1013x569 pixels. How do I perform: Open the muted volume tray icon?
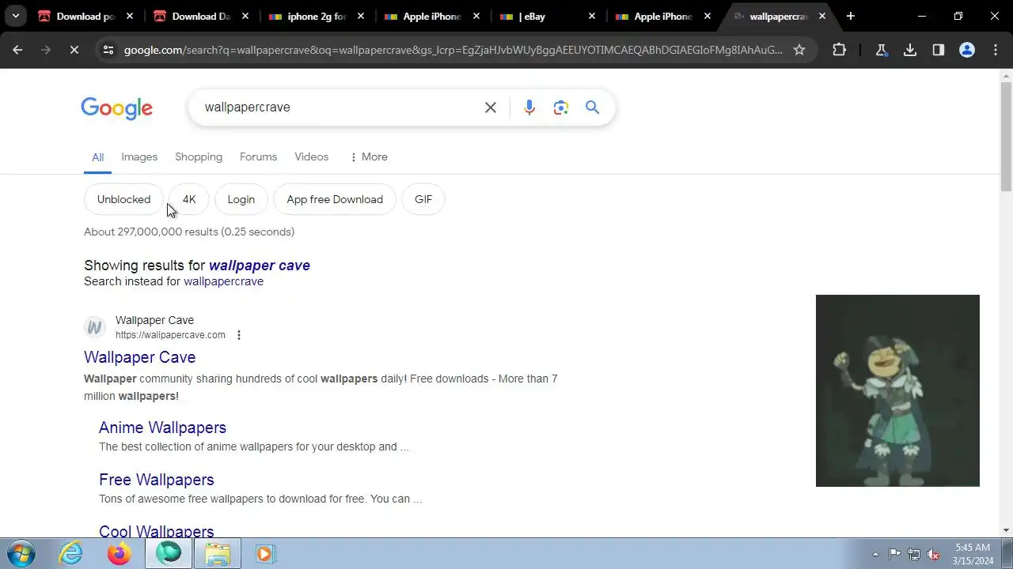pos(934,554)
